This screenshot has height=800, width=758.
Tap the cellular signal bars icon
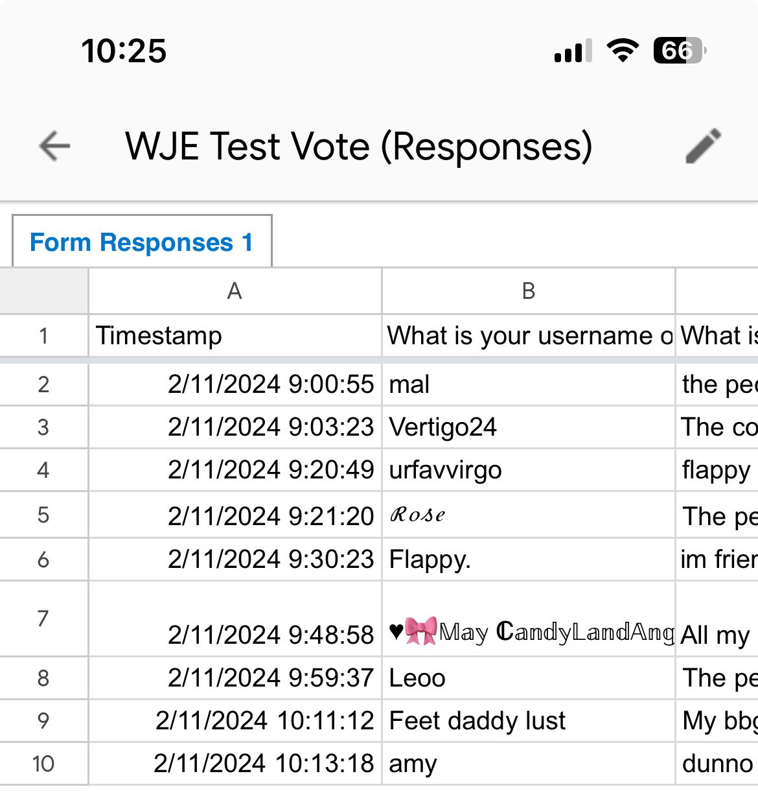click(x=573, y=51)
